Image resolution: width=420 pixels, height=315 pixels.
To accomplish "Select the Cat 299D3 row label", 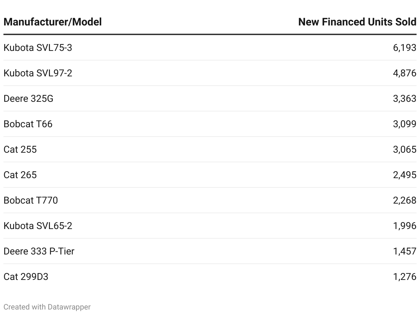I will click(26, 277).
